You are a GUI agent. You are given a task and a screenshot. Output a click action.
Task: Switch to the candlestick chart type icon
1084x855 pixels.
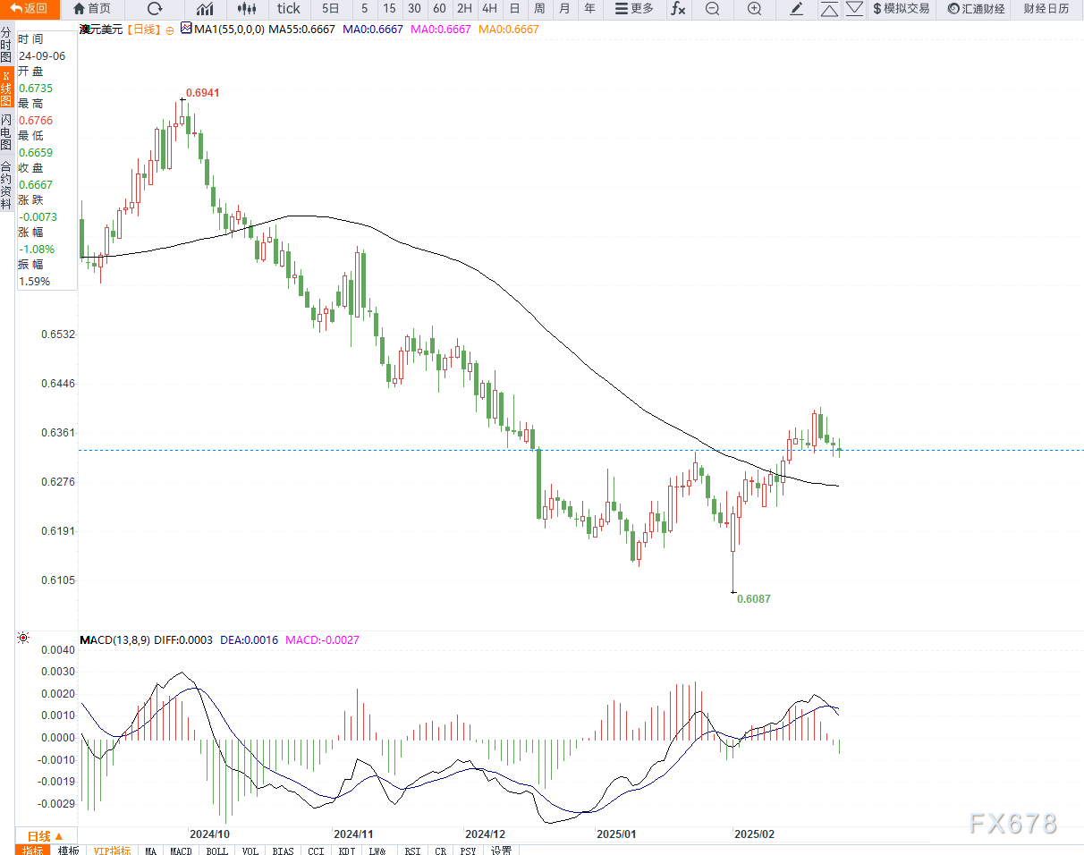coord(247,9)
